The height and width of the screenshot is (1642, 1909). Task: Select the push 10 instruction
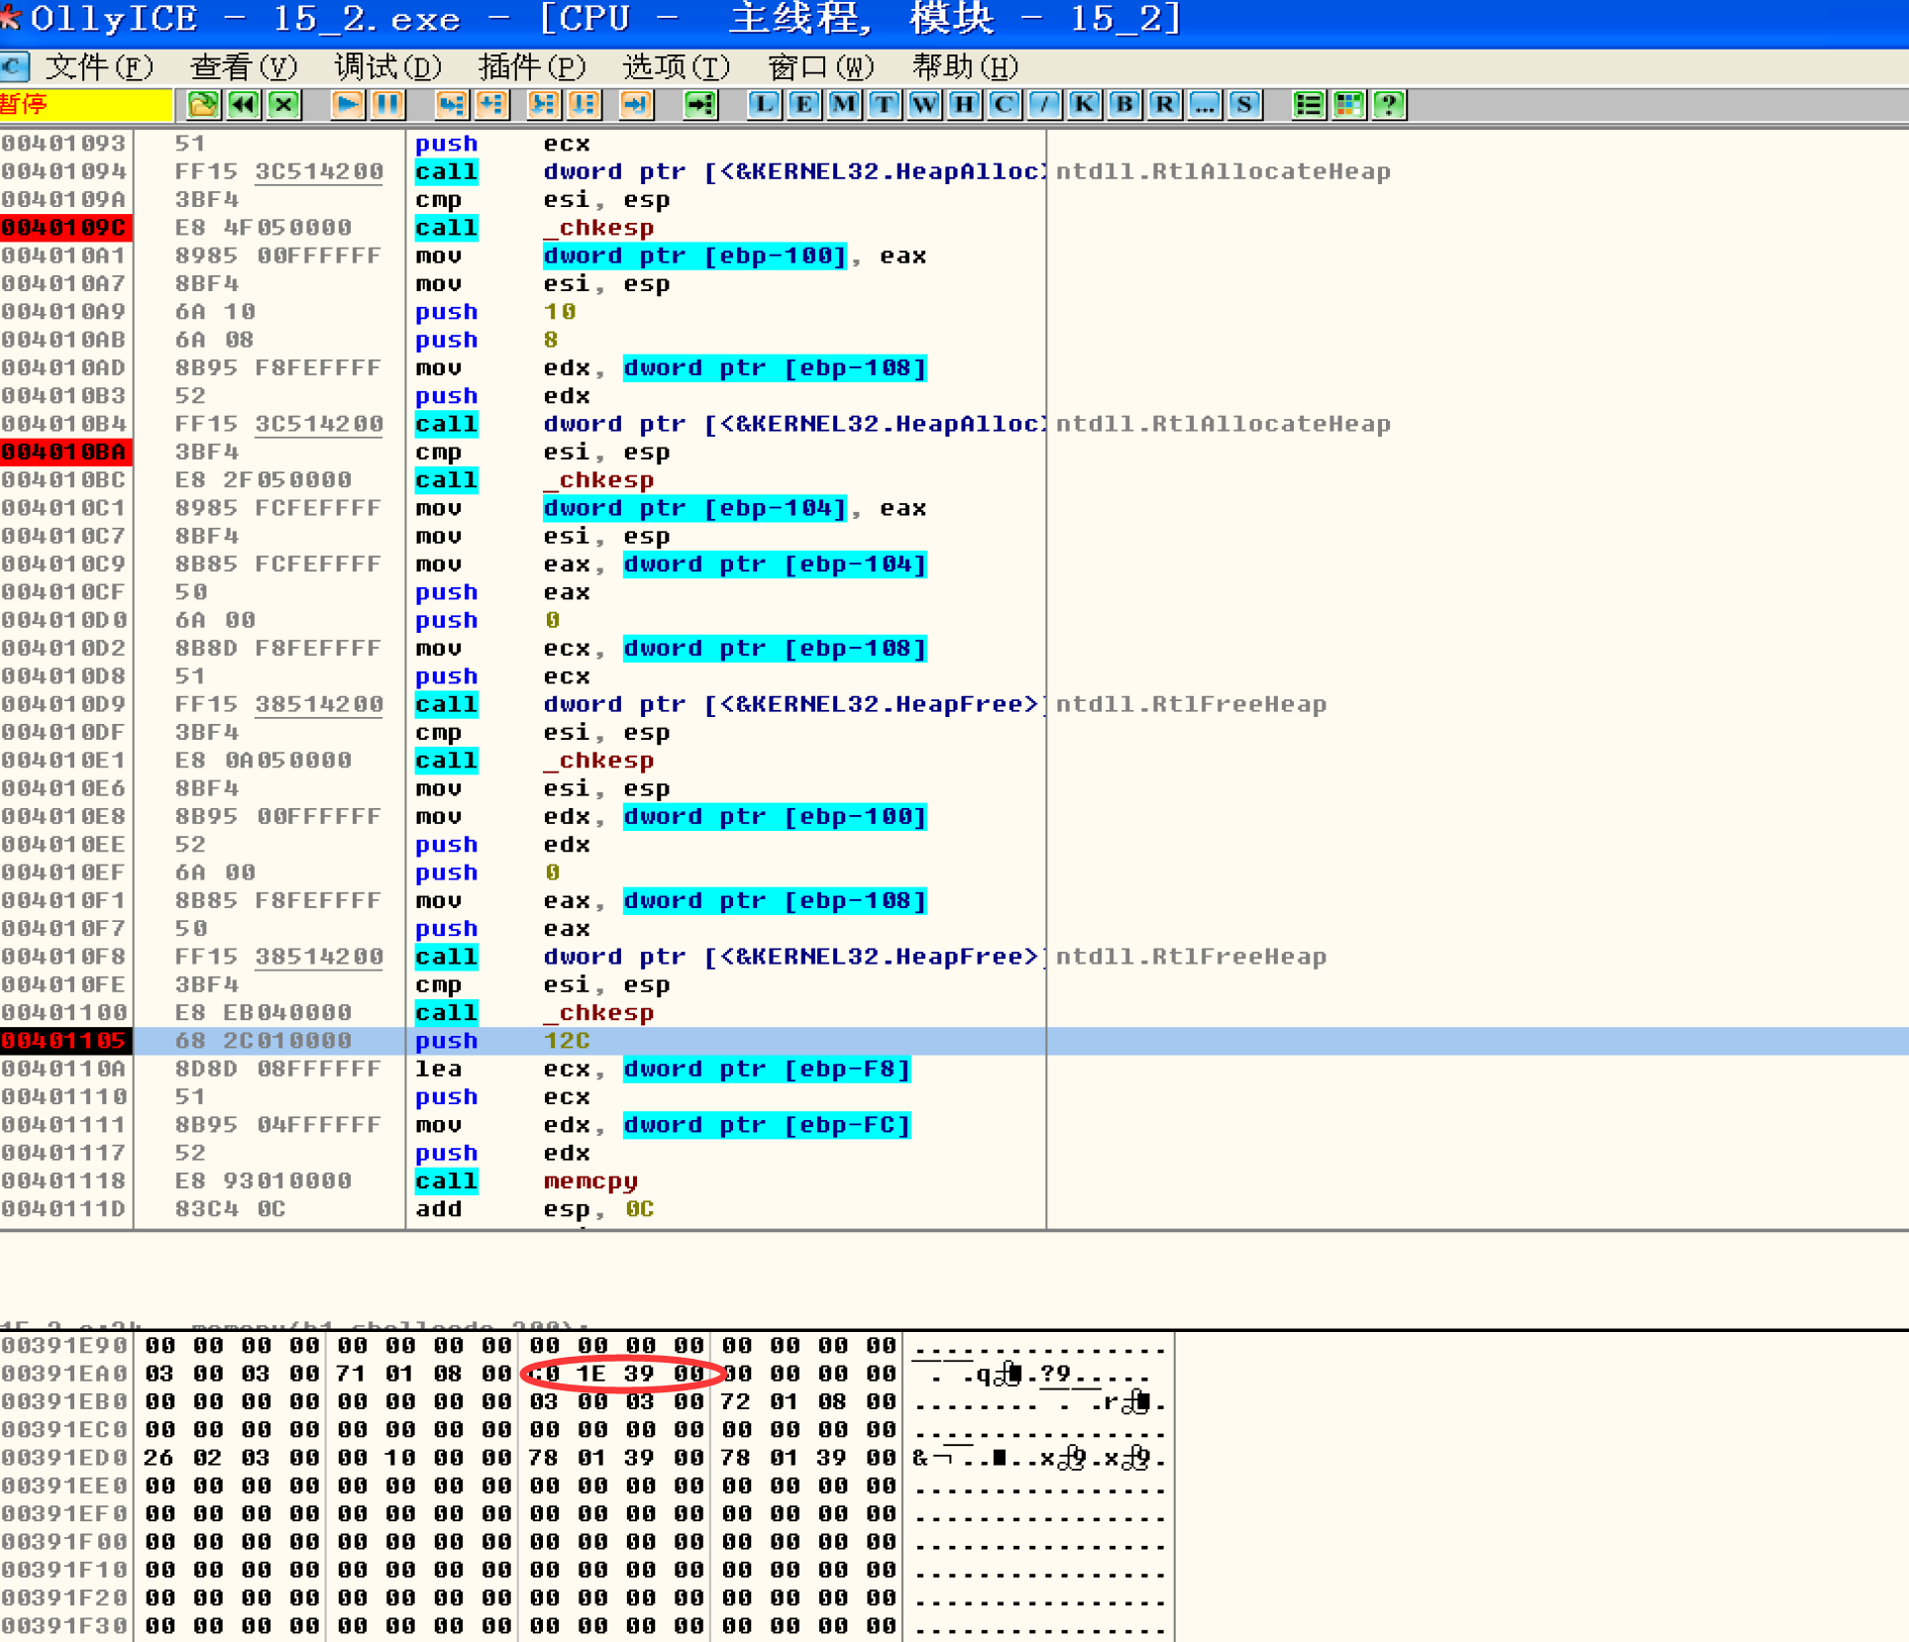[x=495, y=312]
